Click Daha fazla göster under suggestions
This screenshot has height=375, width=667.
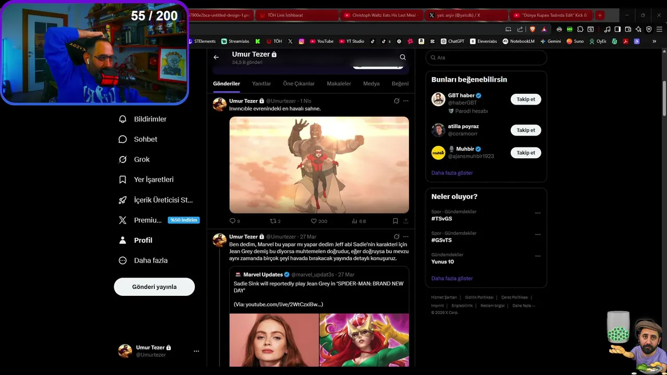[x=452, y=173]
